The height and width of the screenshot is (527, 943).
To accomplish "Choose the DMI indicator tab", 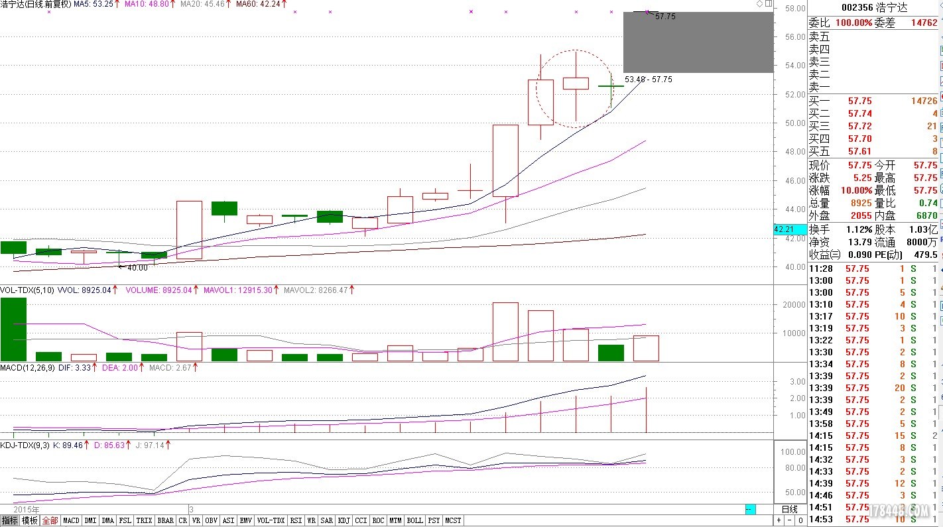I will click(91, 521).
